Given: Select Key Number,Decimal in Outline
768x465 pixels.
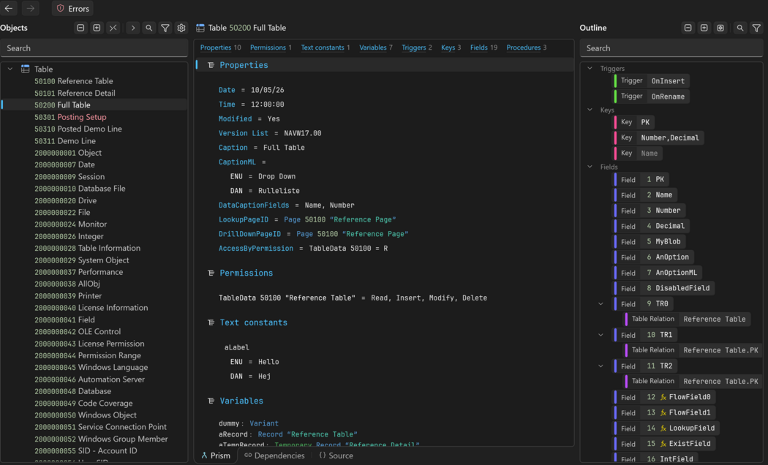Looking at the screenshot, I should coord(659,137).
